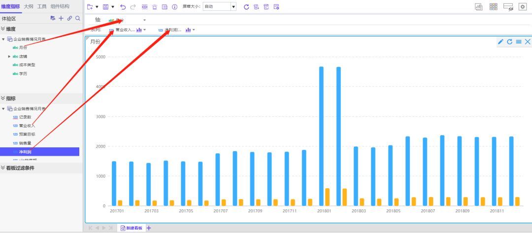
Task: Click the tall blue bar for 201801
Action: tap(321, 136)
